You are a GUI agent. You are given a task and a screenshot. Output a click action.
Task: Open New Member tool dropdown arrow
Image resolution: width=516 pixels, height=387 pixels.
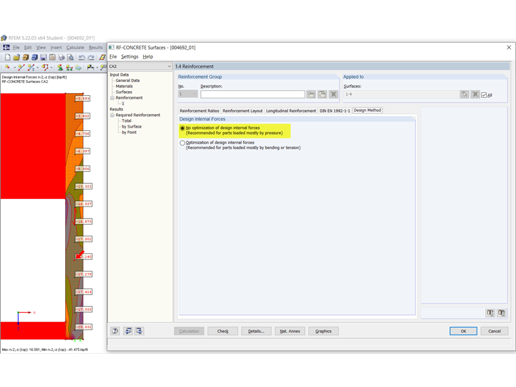click(x=37, y=67)
